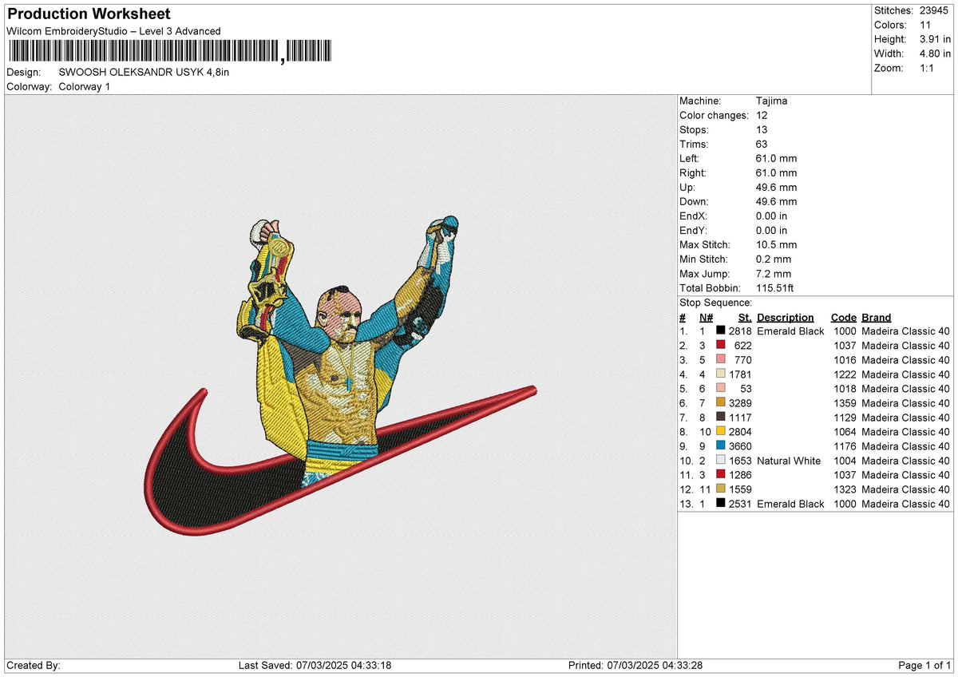Click the Stops value 13
This screenshot has width=958, height=677.
[762, 129]
